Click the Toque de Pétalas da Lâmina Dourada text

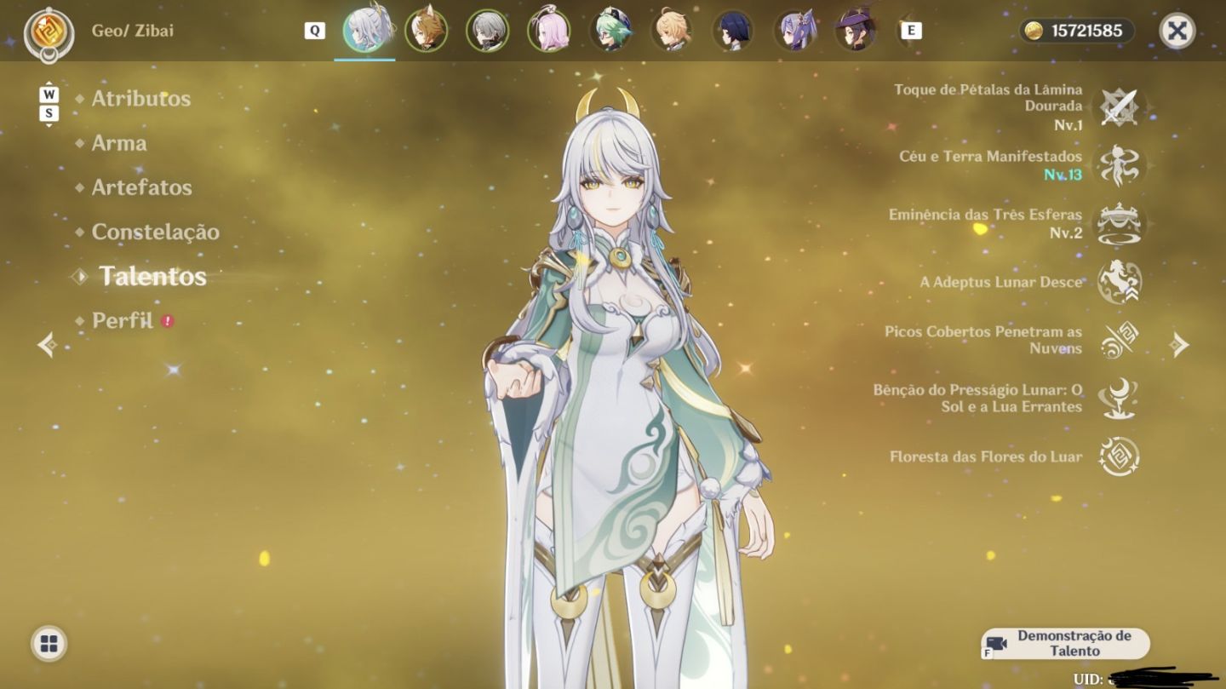click(988, 98)
